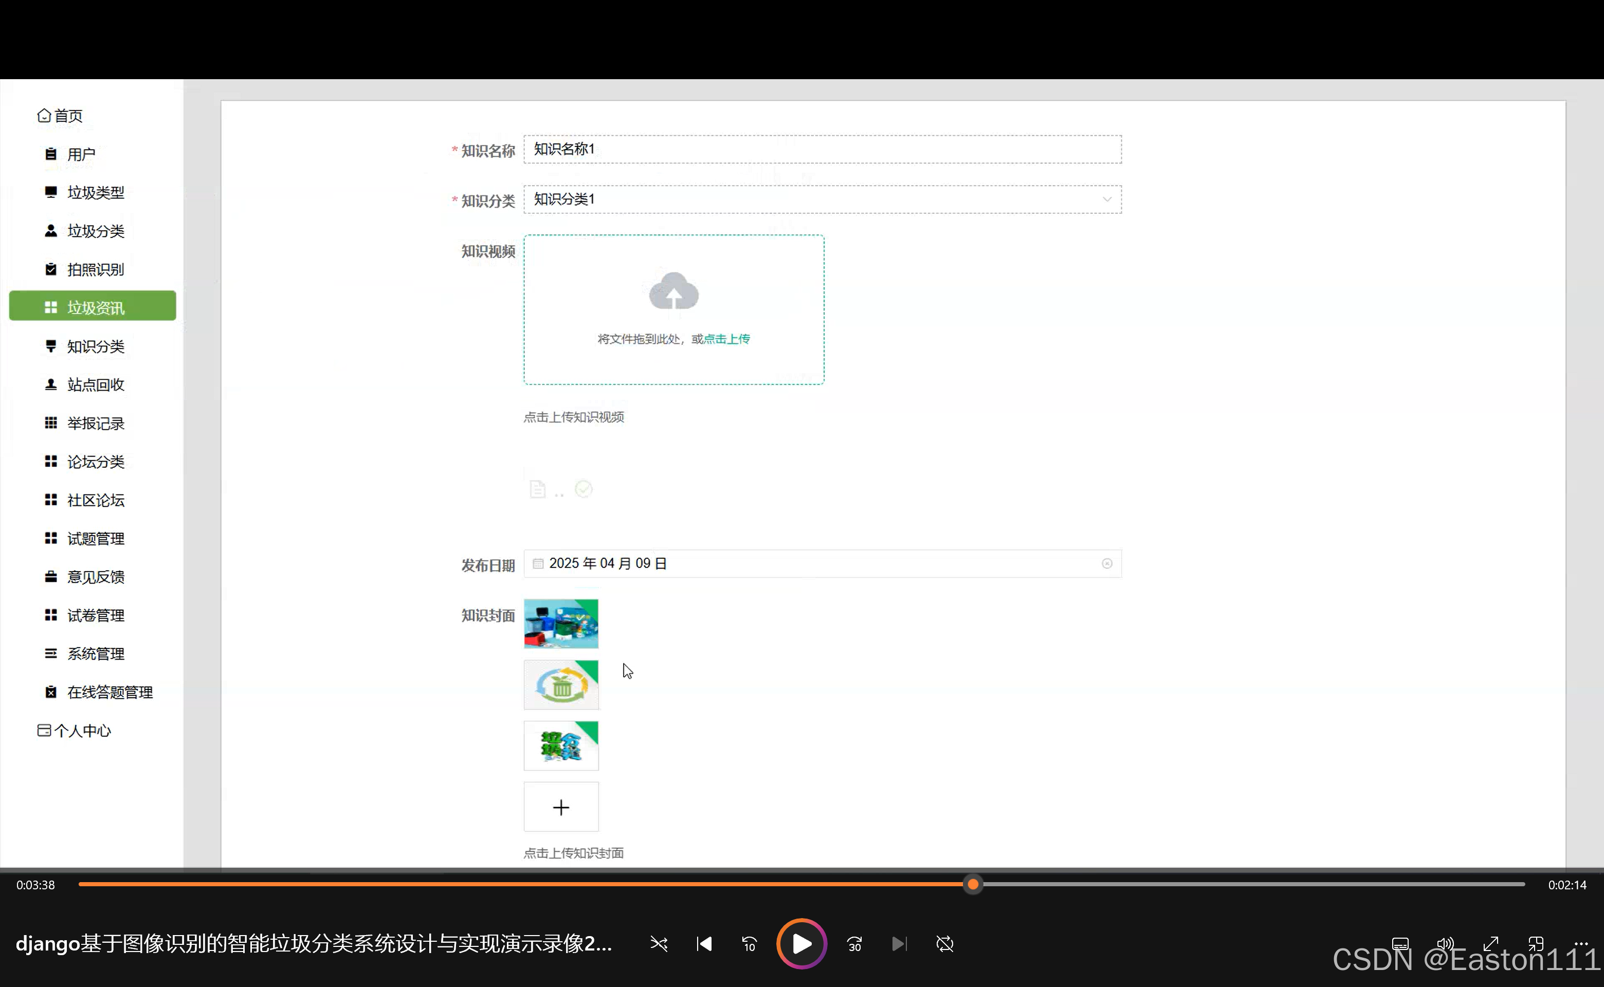Viewport: 1604px width, 987px height.
Task: Open the volume control
Action: point(1445,944)
